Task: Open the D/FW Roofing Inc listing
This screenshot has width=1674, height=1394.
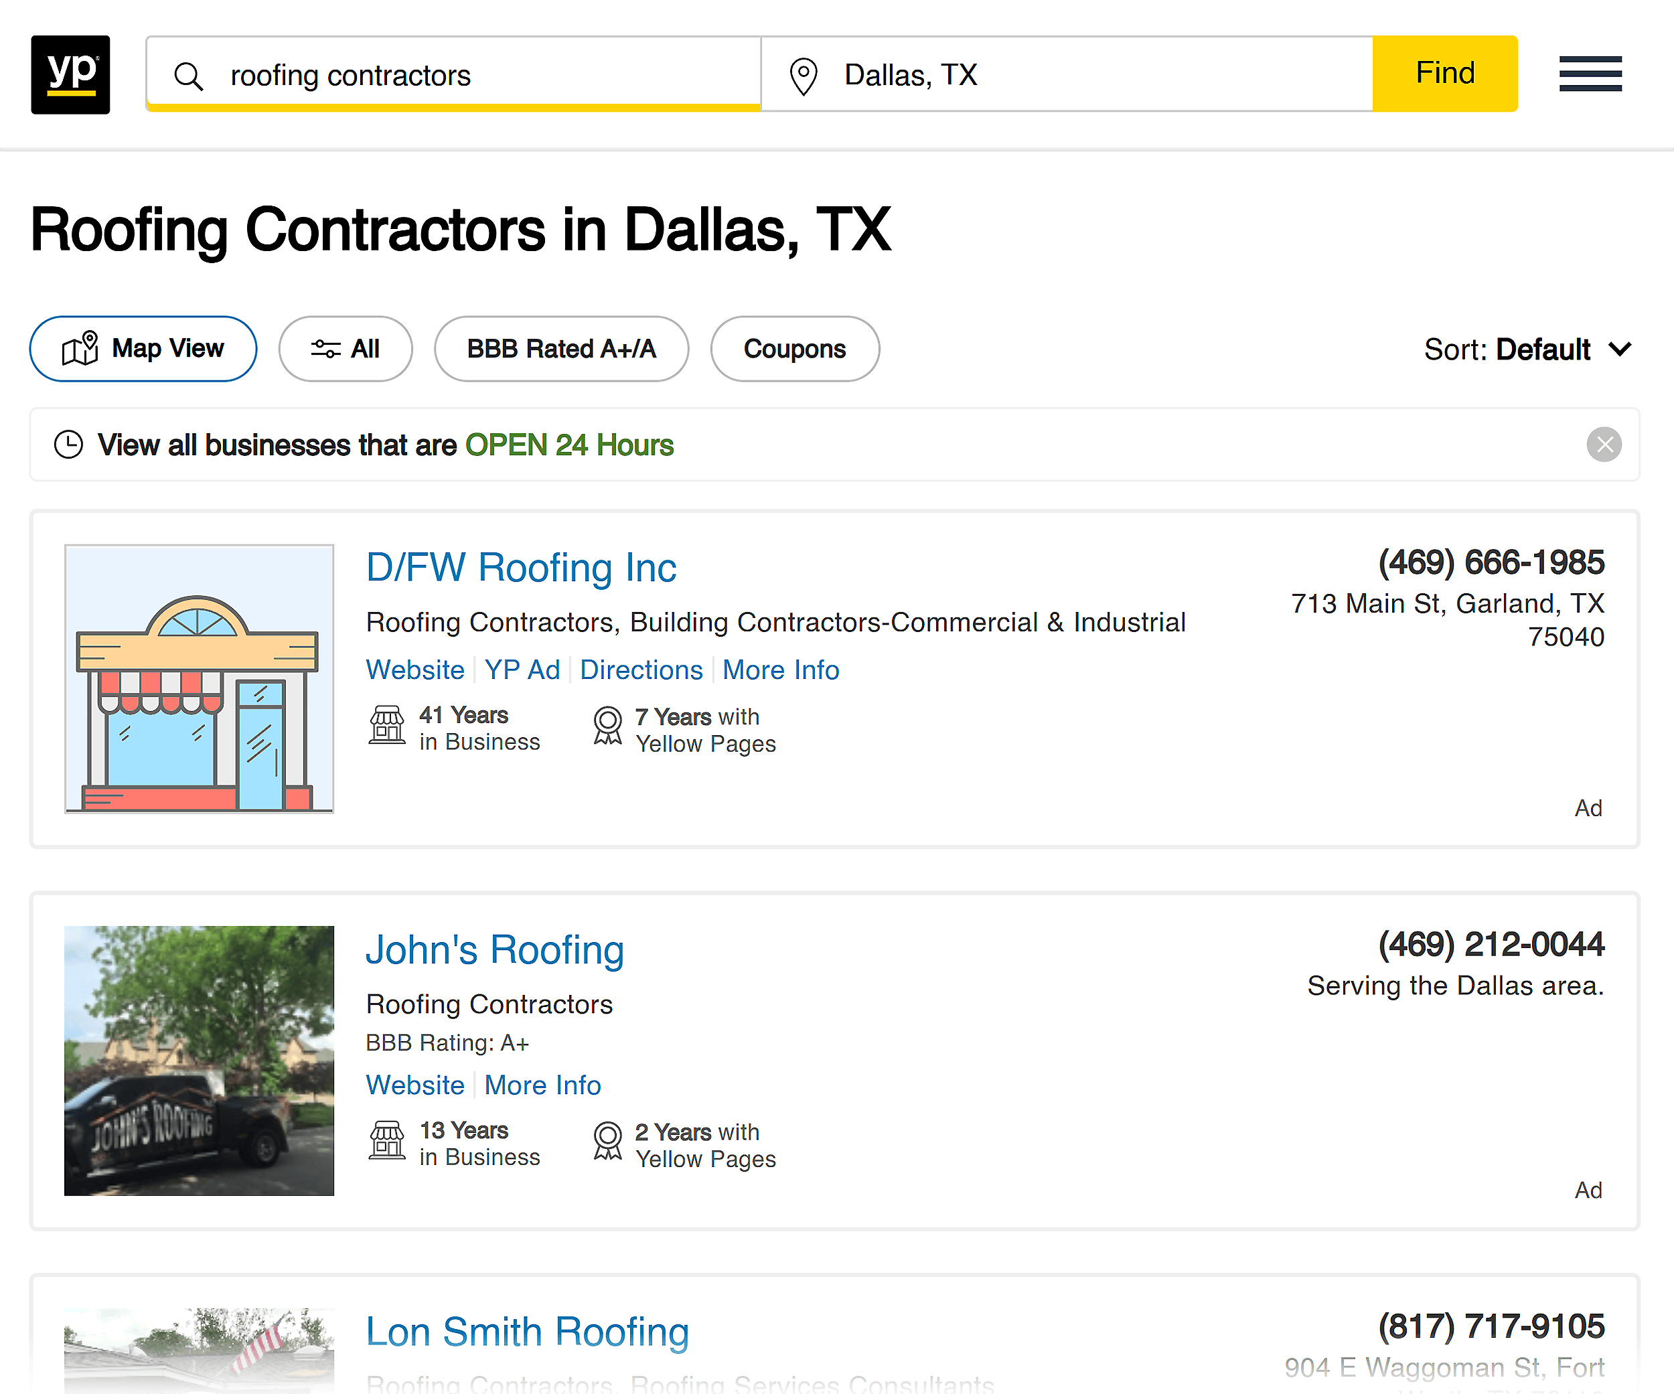Action: (x=522, y=568)
